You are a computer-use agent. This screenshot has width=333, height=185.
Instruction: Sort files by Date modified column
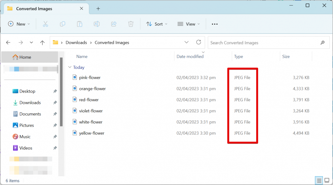[190, 56]
